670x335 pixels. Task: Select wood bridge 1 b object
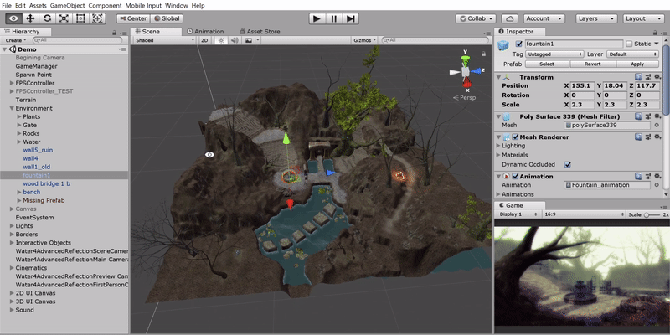click(x=47, y=183)
